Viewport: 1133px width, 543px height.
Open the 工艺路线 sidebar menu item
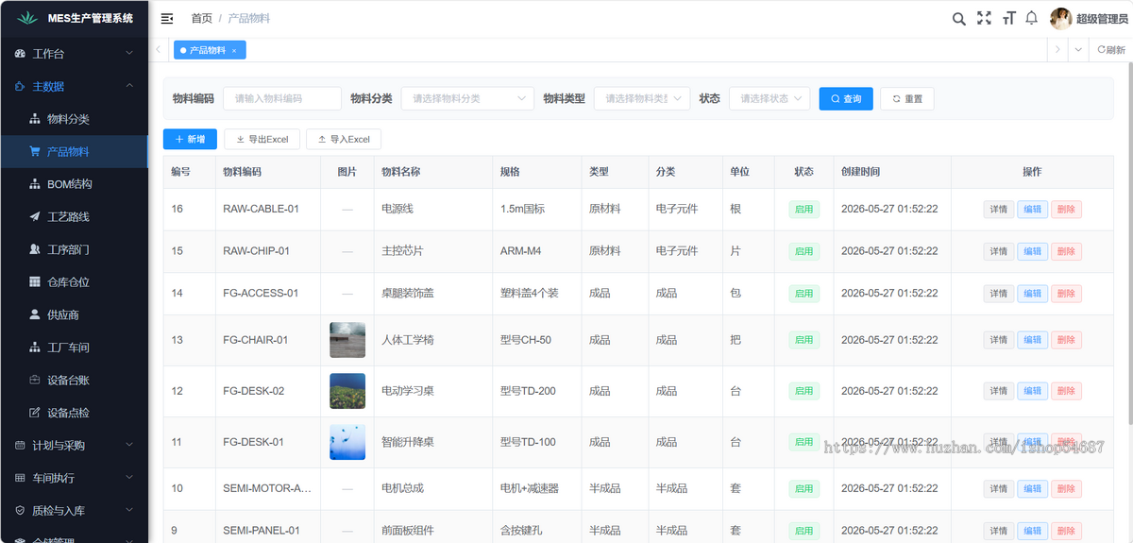(74, 216)
